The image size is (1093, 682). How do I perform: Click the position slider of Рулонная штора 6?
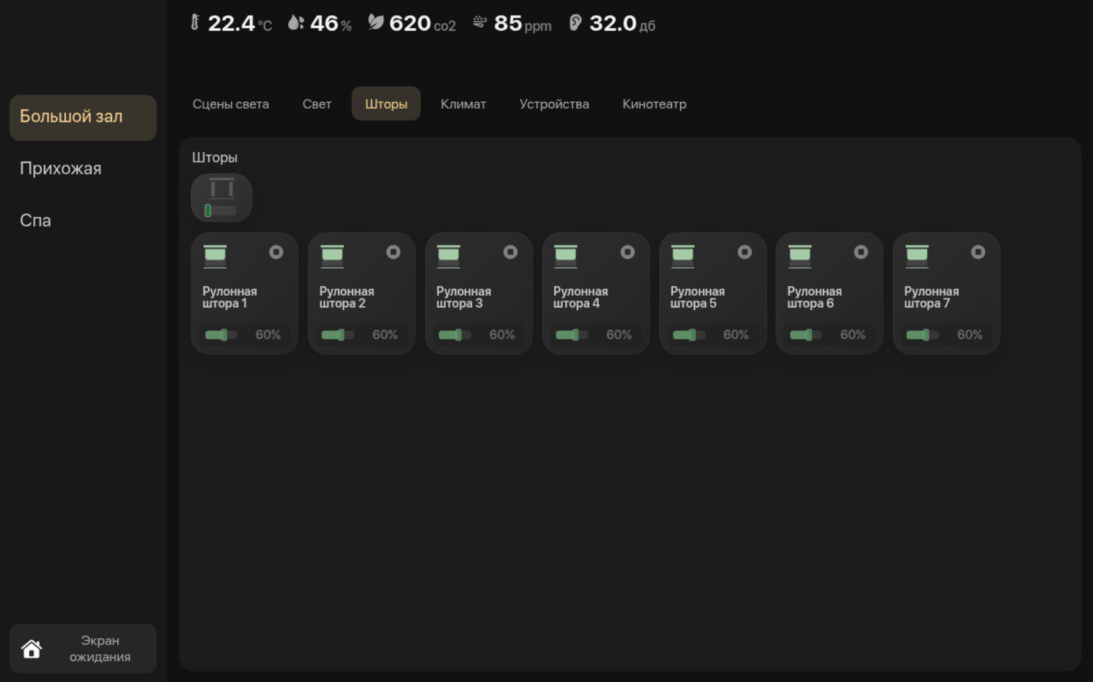805,335
